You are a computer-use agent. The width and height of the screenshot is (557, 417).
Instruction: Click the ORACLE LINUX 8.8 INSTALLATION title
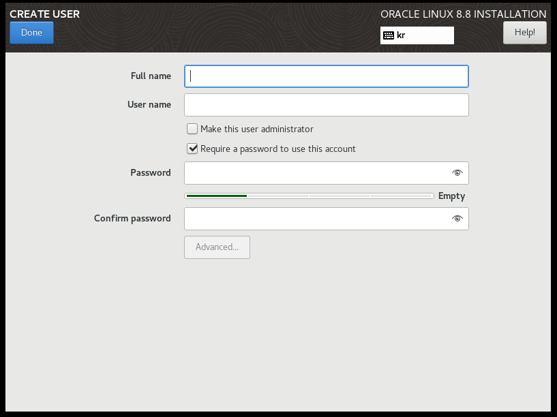pyautogui.click(x=463, y=14)
